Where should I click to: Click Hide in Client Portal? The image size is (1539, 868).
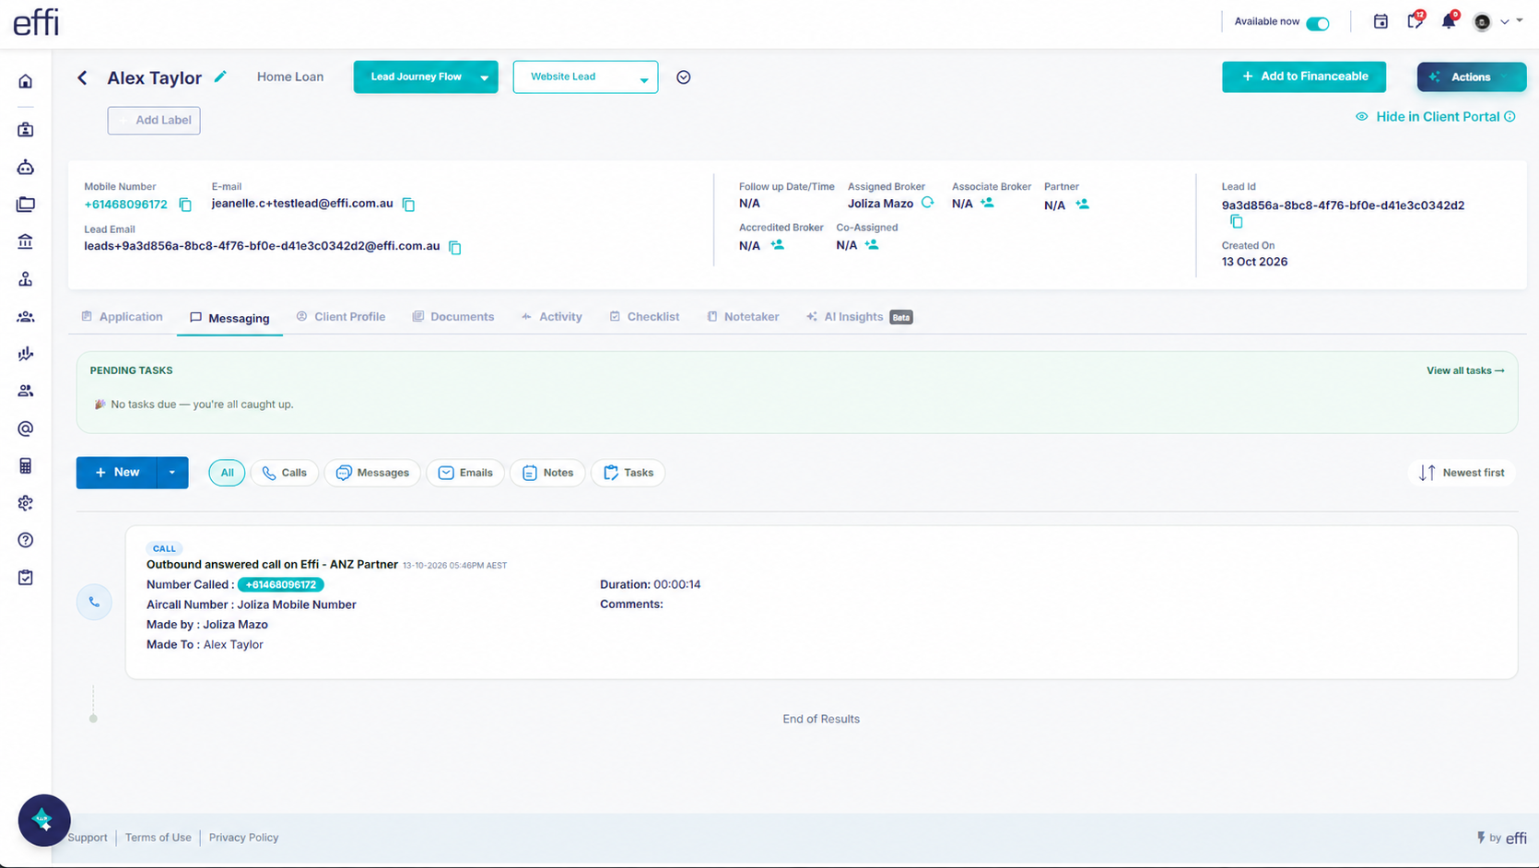(1436, 117)
